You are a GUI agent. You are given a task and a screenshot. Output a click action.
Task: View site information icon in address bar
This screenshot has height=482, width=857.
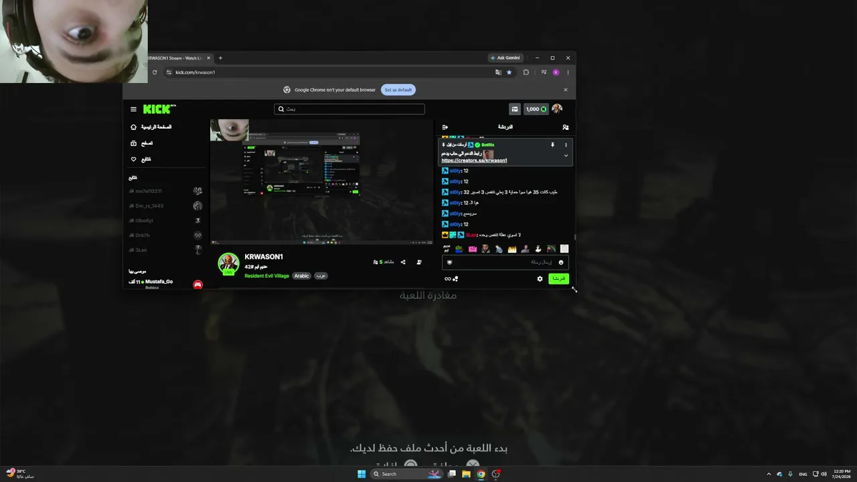click(x=169, y=72)
